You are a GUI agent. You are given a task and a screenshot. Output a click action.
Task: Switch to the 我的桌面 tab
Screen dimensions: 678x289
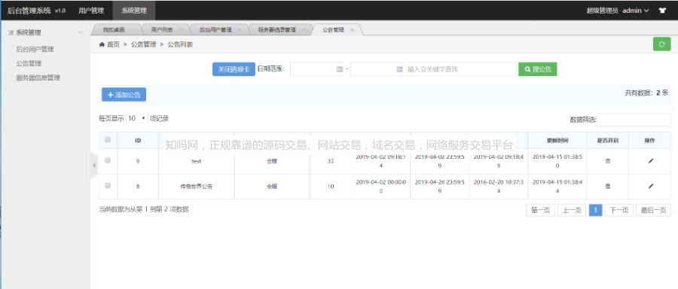pos(115,30)
